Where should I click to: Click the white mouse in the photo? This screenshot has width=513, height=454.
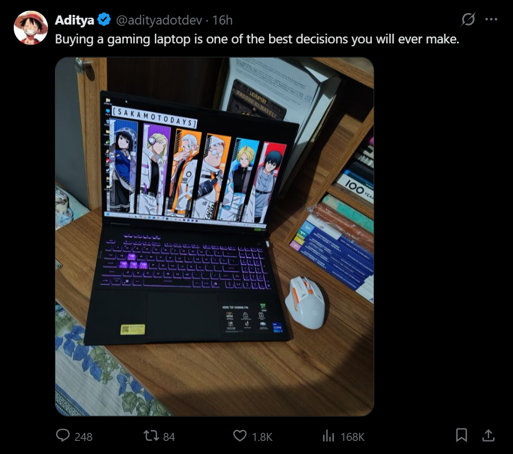(305, 303)
